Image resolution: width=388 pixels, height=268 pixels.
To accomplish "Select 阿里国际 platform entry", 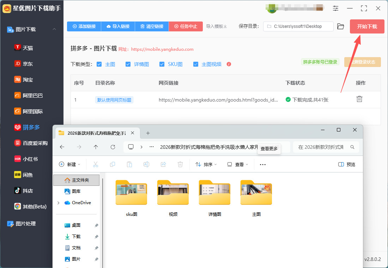I will [x=29, y=111].
